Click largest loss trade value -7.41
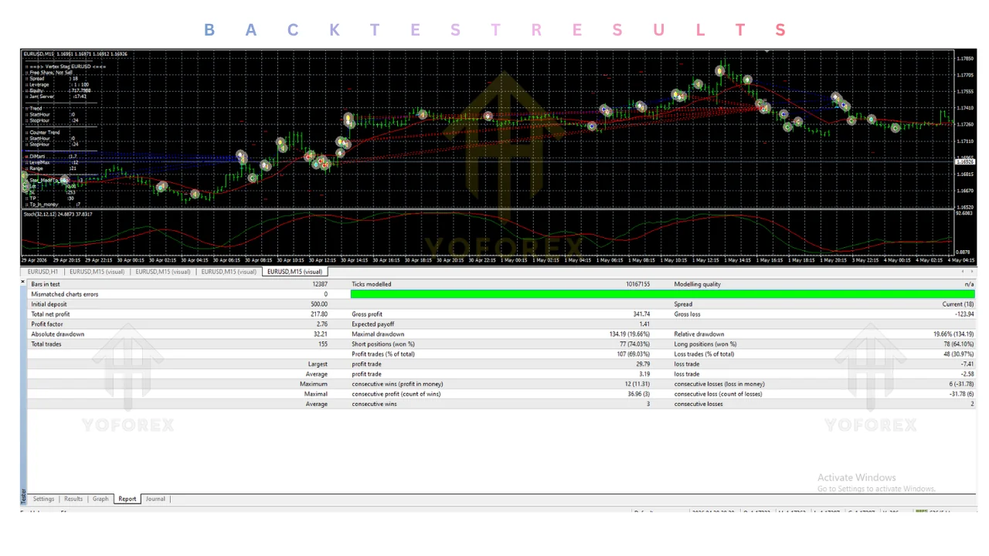The height and width of the screenshot is (556, 989). (x=967, y=364)
